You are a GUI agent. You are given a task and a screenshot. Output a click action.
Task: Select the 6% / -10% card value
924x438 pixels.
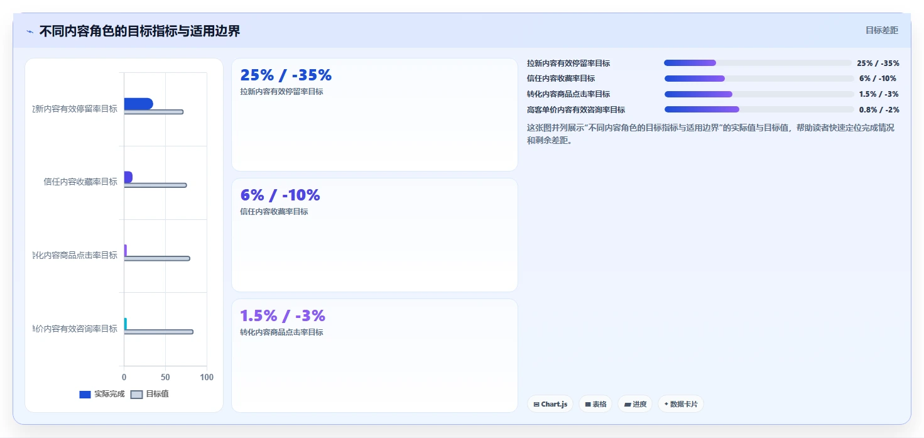pos(280,195)
